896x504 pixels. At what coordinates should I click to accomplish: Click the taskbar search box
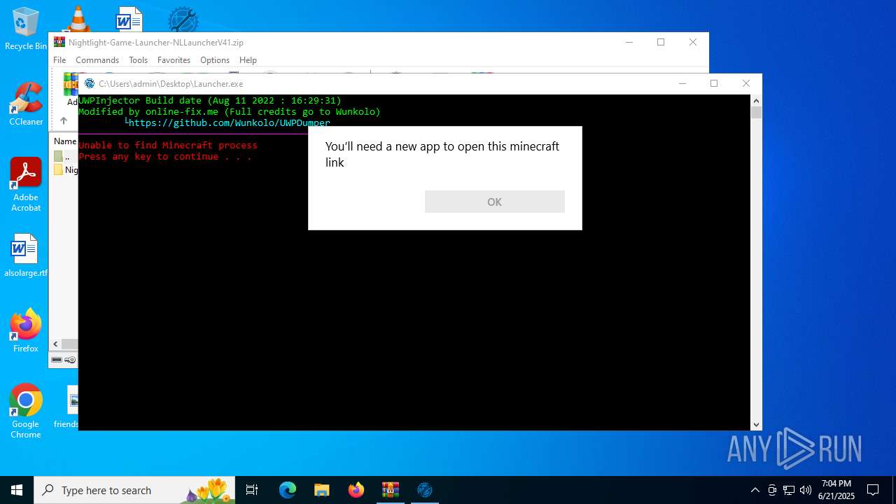point(135,490)
